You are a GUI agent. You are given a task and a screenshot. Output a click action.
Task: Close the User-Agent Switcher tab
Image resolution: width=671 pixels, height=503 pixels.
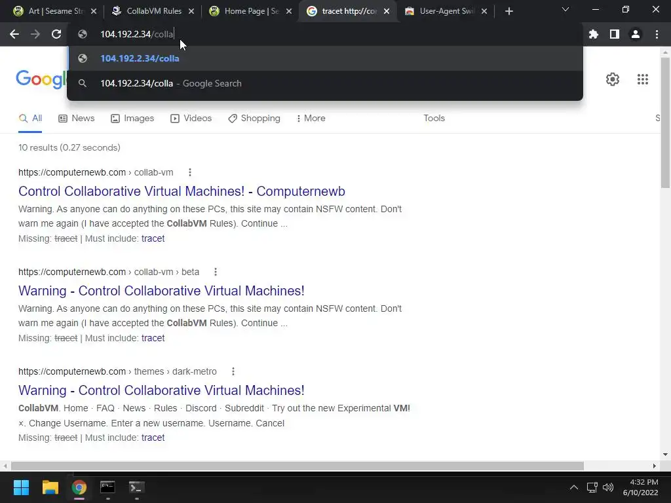(x=484, y=11)
